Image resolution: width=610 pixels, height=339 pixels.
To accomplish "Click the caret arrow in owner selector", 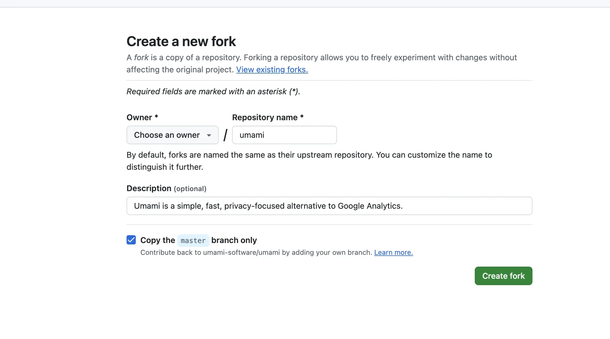I will click(x=209, y=135).
